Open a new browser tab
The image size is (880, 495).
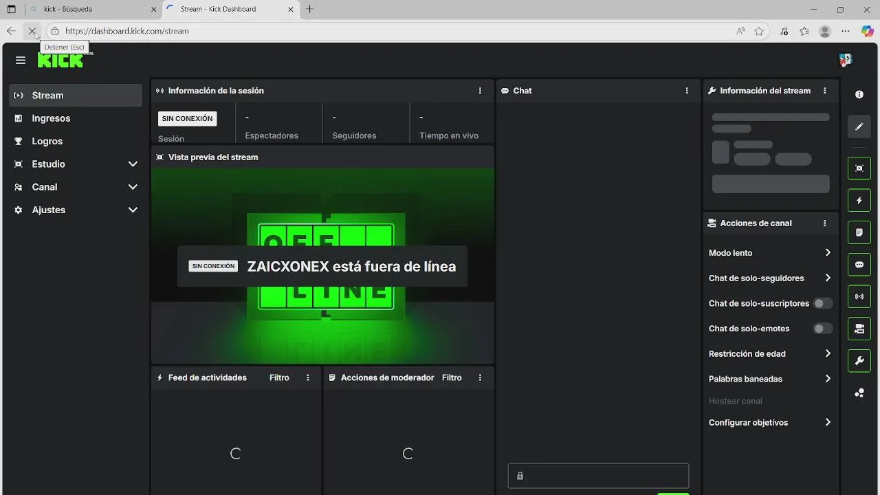pos(309,10)
